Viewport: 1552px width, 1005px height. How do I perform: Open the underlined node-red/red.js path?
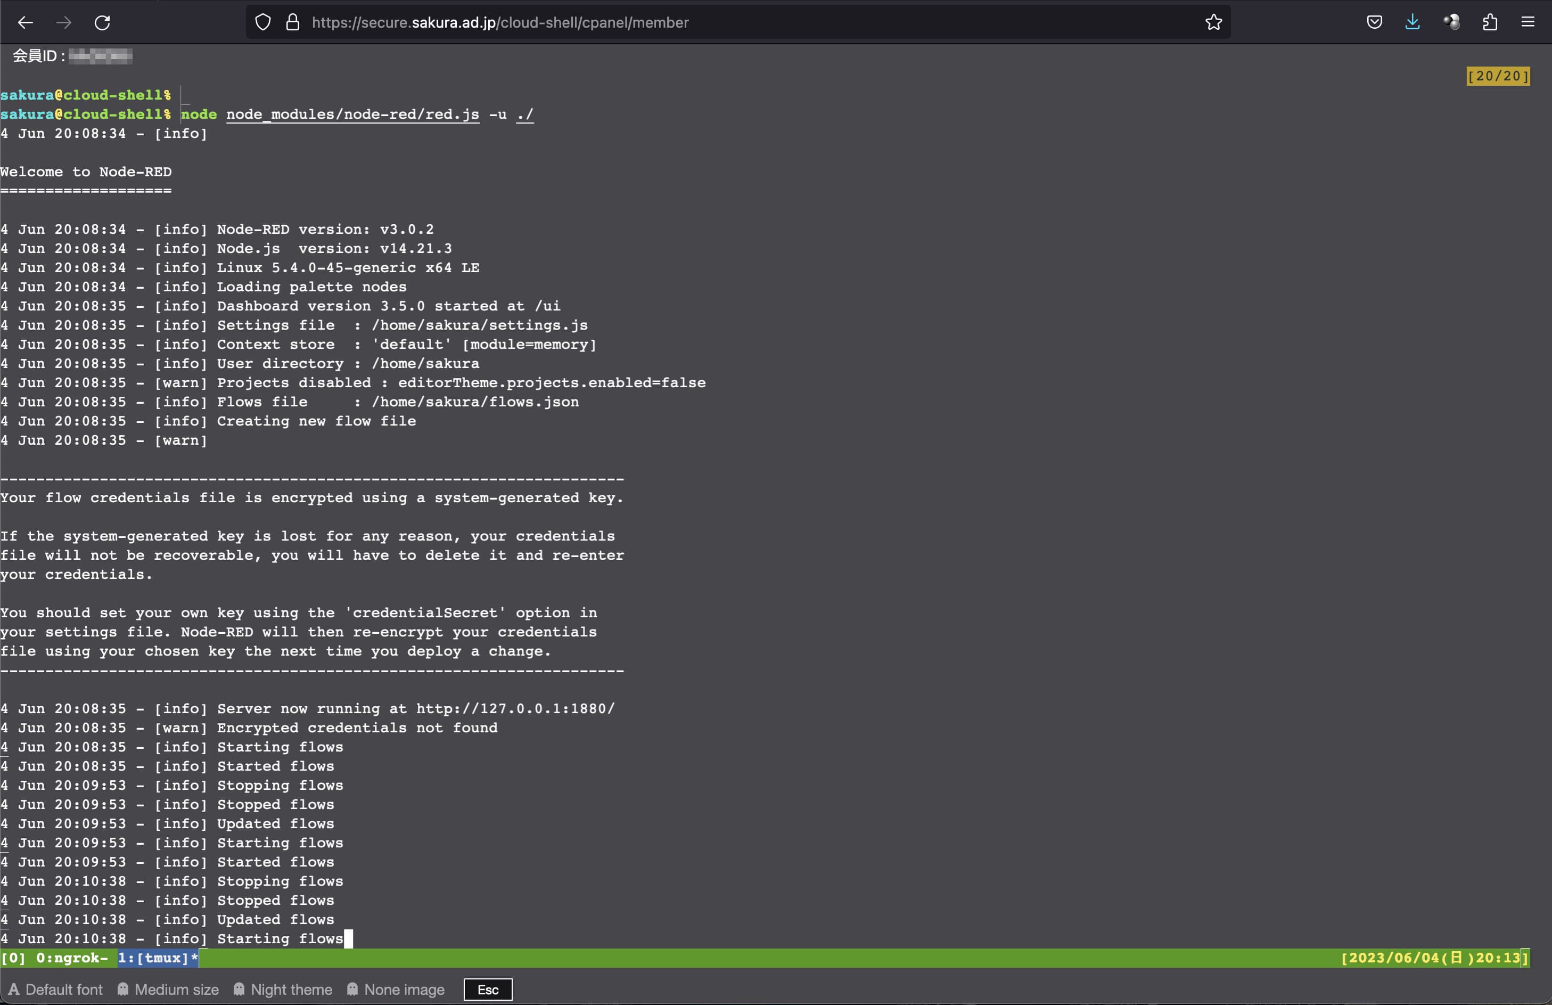coord(352,115)
